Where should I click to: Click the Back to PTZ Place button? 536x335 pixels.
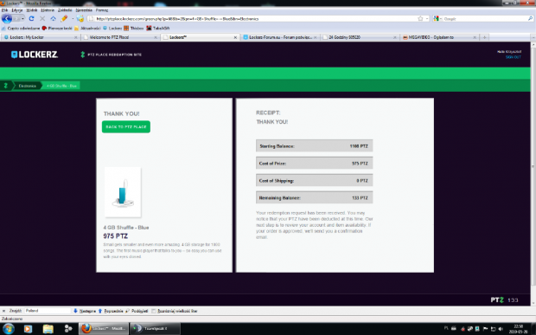click(x=126, y=127)
